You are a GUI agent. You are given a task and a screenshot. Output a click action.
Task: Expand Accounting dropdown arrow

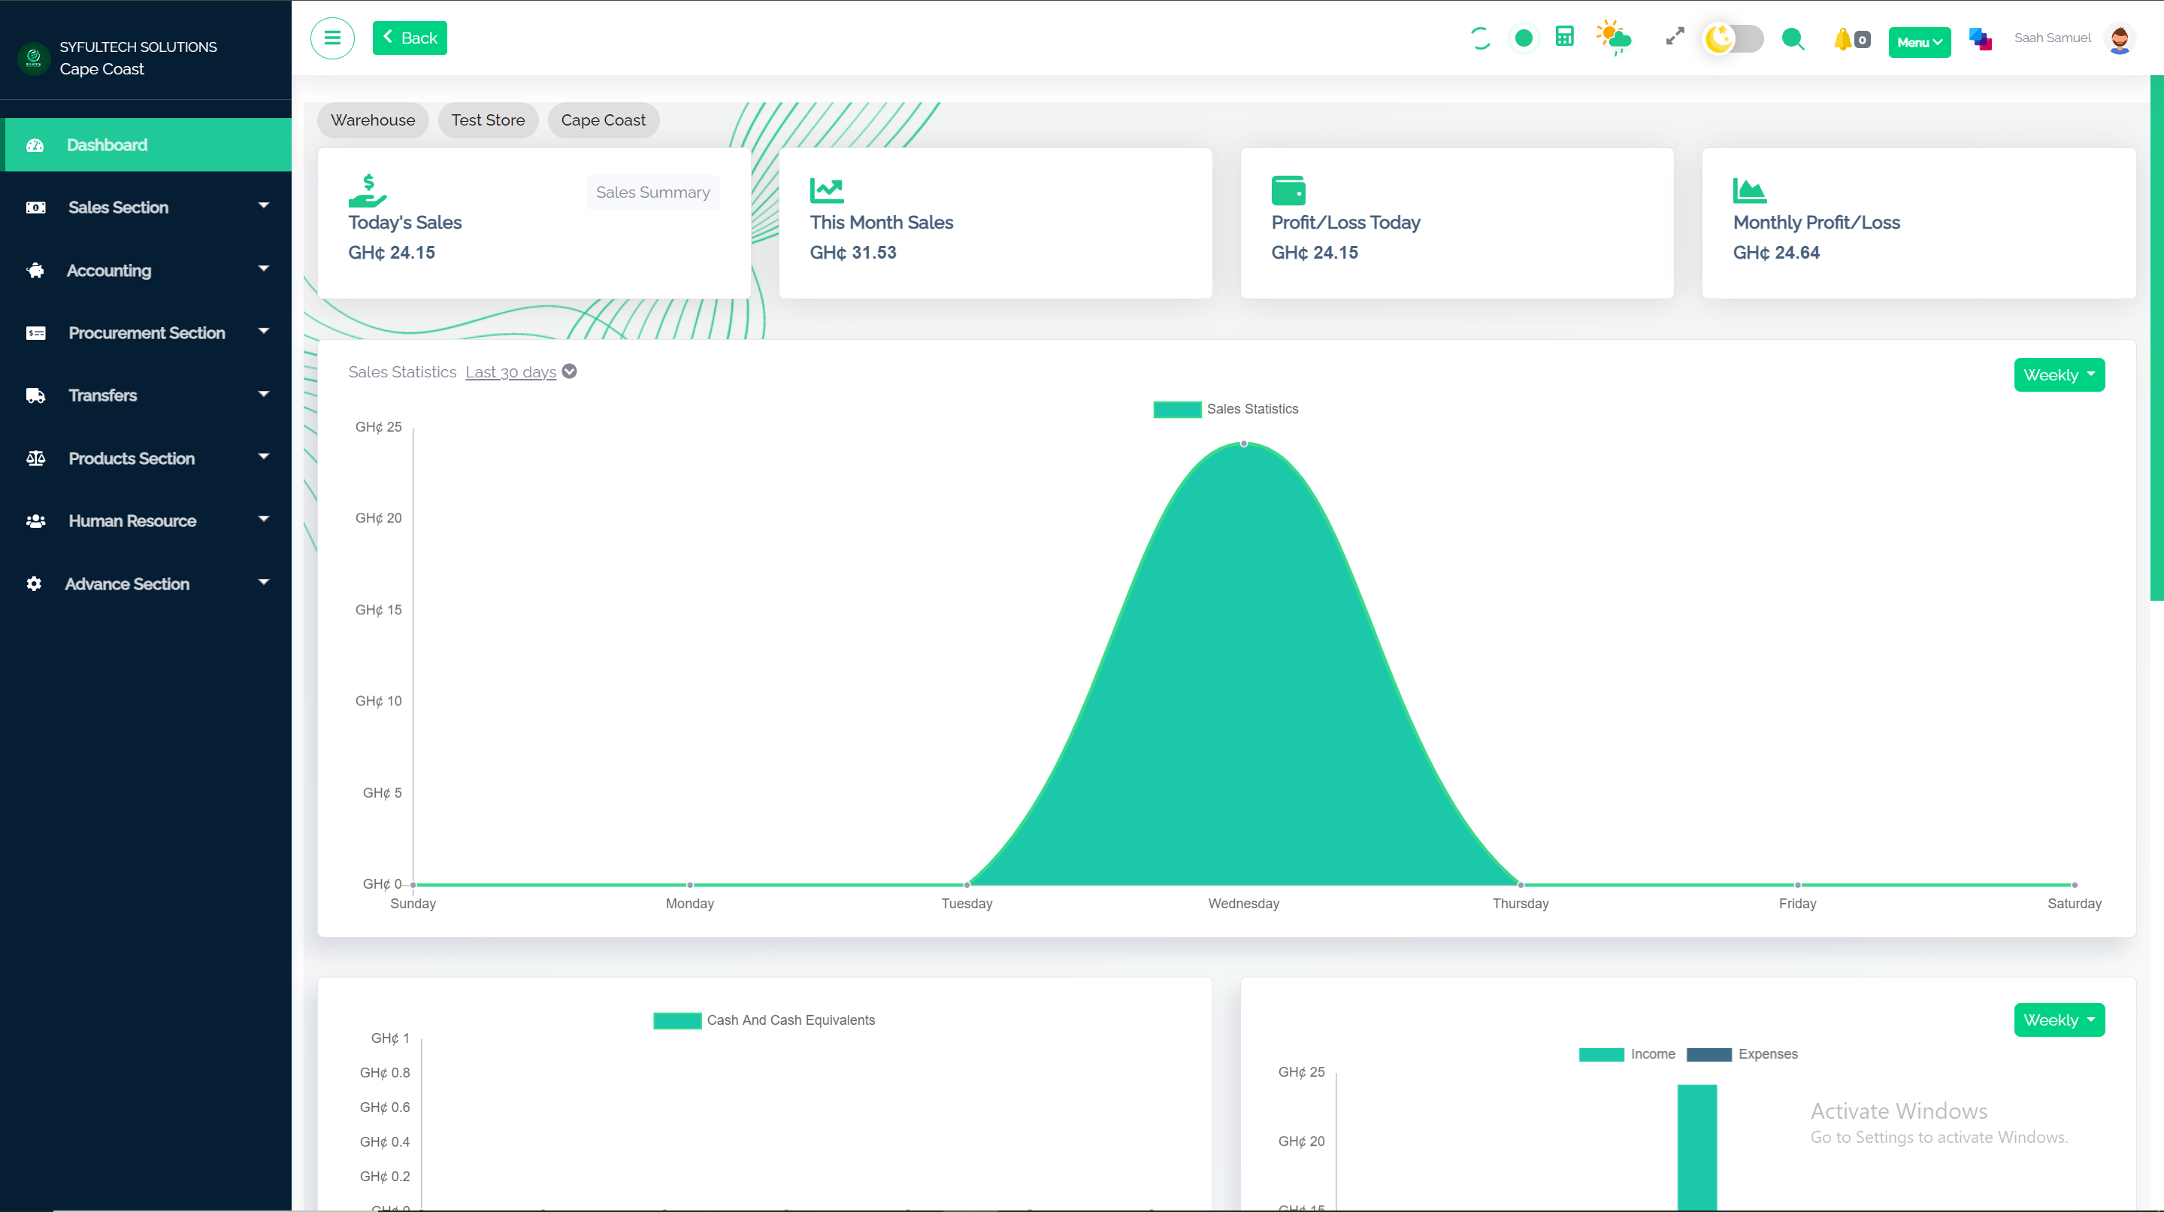pyautogui.click(x=264, y=269)
